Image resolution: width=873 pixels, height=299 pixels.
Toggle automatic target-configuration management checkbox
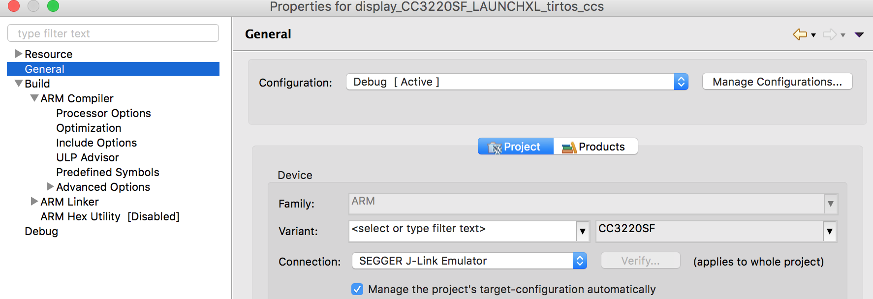[x=358, y=289]
